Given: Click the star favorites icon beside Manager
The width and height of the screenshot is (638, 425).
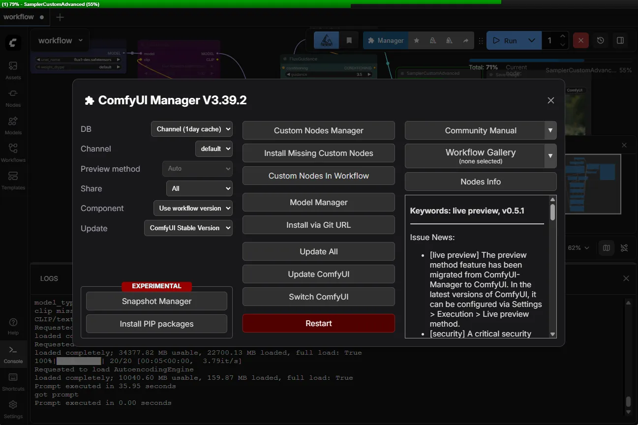Looking at the screenshot, I should click(416, 40).
